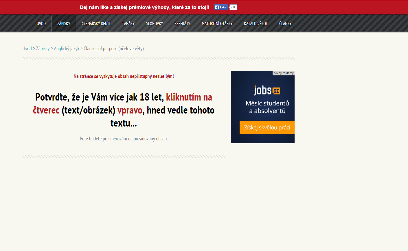
Task: Select Slohovky in the navigation bar
Action: pos(155,23)
